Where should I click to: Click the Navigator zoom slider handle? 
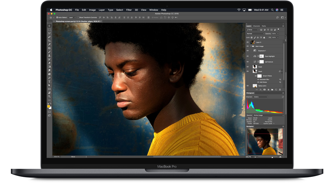pyautogui.click(x=272, y=157)
